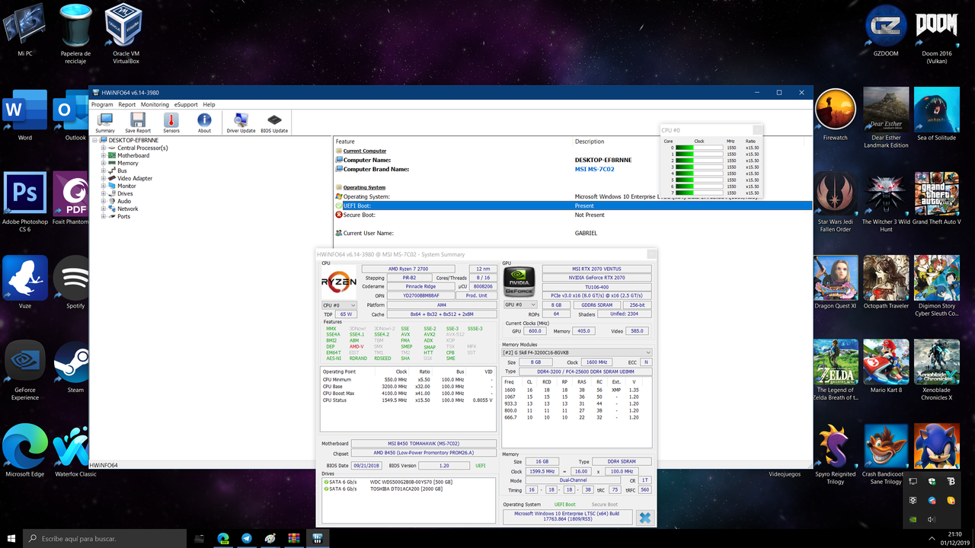The width and height of the screenshot is (975, 548).
Task: Open the Sensors thermometer icon
Action: pos(171,123)
